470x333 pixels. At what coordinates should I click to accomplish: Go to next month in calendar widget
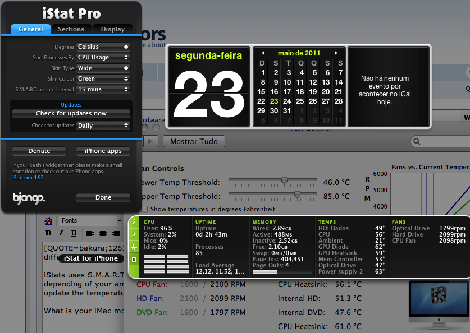[336, 53]
